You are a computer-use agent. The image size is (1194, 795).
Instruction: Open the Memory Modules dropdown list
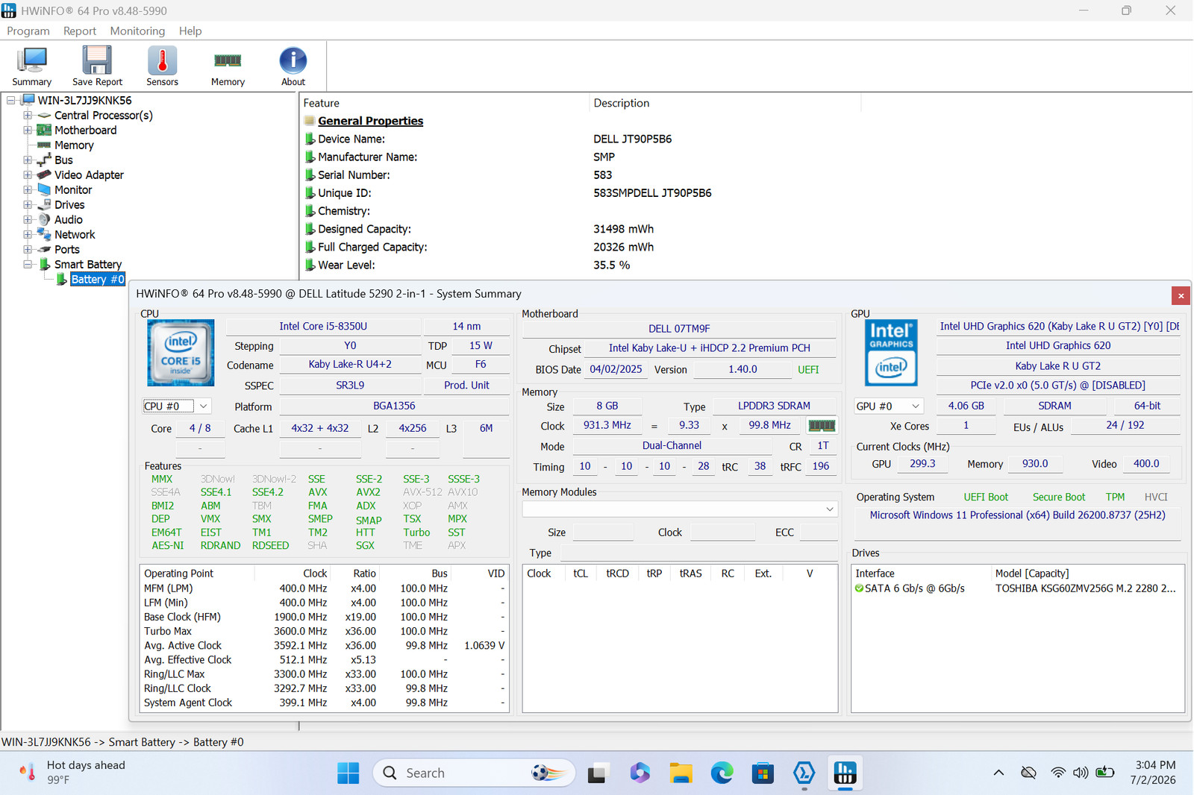point(680,509)
